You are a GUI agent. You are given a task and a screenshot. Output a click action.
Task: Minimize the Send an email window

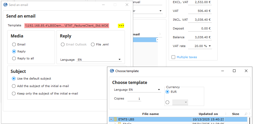[103, 5]
